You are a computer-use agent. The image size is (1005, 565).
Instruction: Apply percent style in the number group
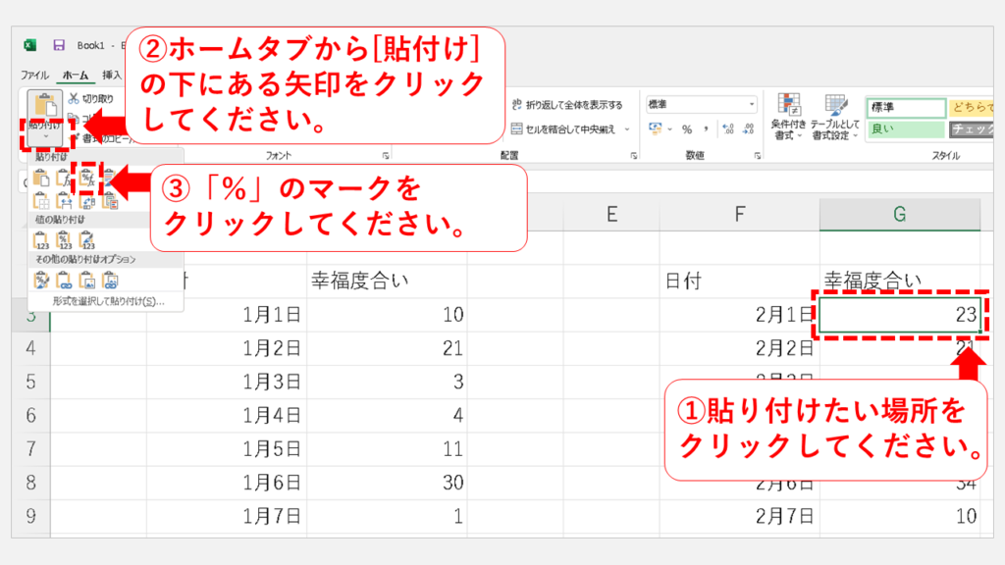687,129
